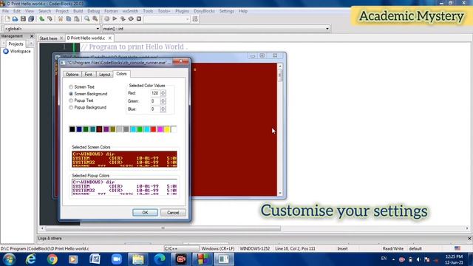Open the File menu
The height and width of the screenshot is (266, 473).
click(5, 11)
